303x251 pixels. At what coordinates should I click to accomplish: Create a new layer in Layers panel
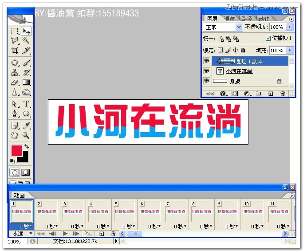(271, 94)
